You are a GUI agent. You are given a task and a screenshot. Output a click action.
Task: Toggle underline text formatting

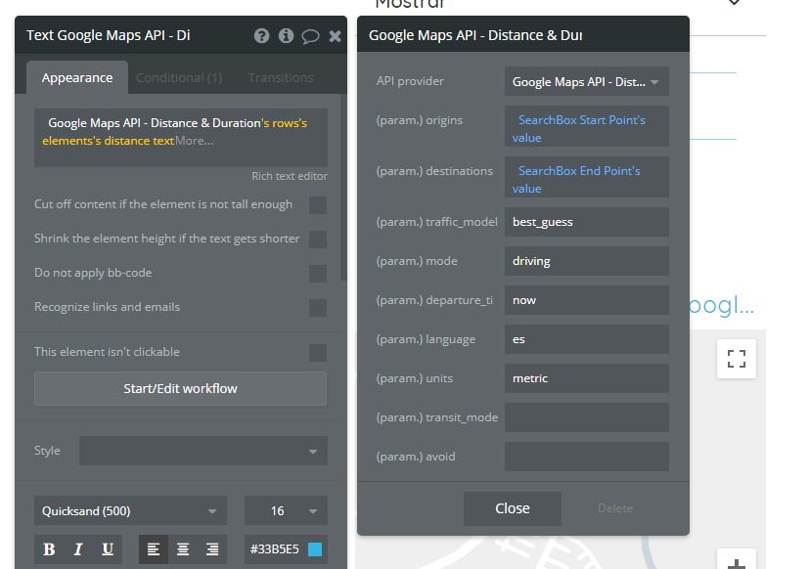point(108,549)
